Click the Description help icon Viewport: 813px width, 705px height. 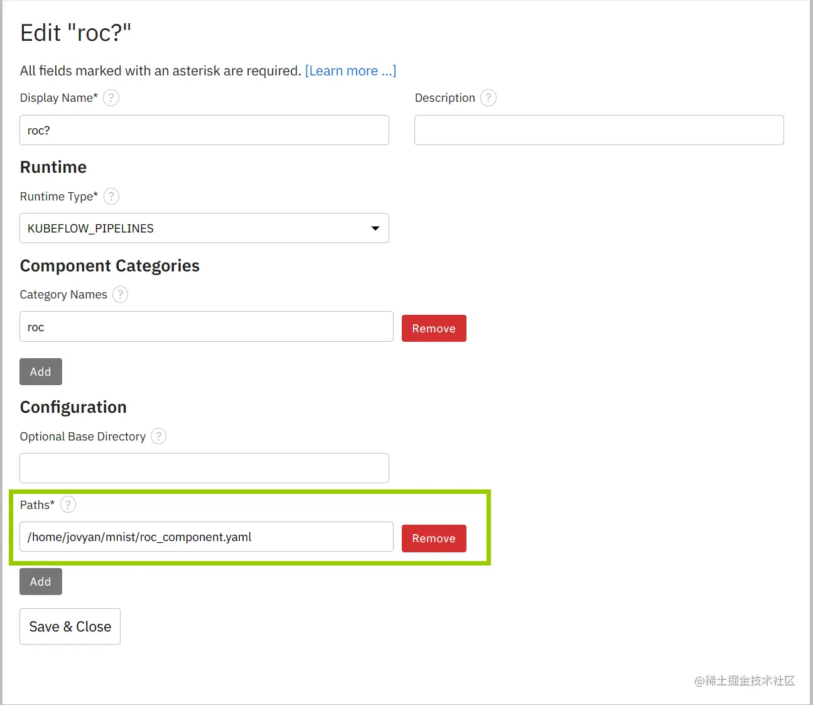pyautogui.click(x=488, y=98)
